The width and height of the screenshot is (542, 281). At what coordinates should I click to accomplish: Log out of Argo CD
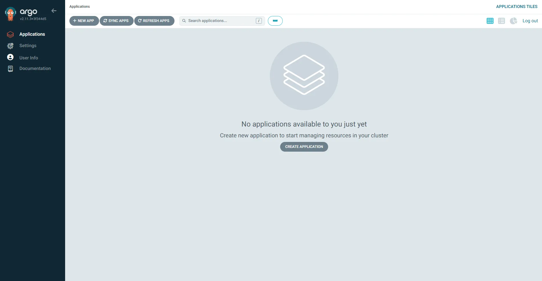[530, 21]
